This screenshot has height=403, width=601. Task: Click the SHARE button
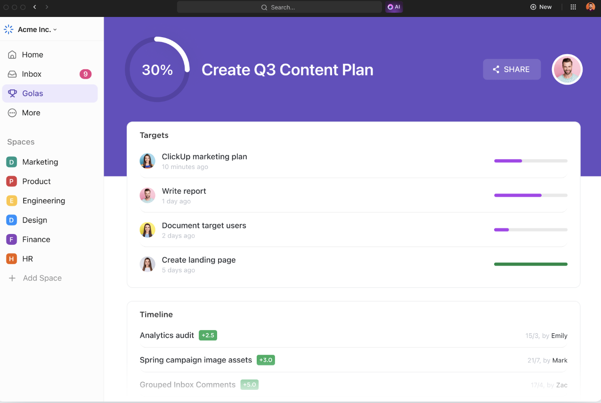[512, 69]
